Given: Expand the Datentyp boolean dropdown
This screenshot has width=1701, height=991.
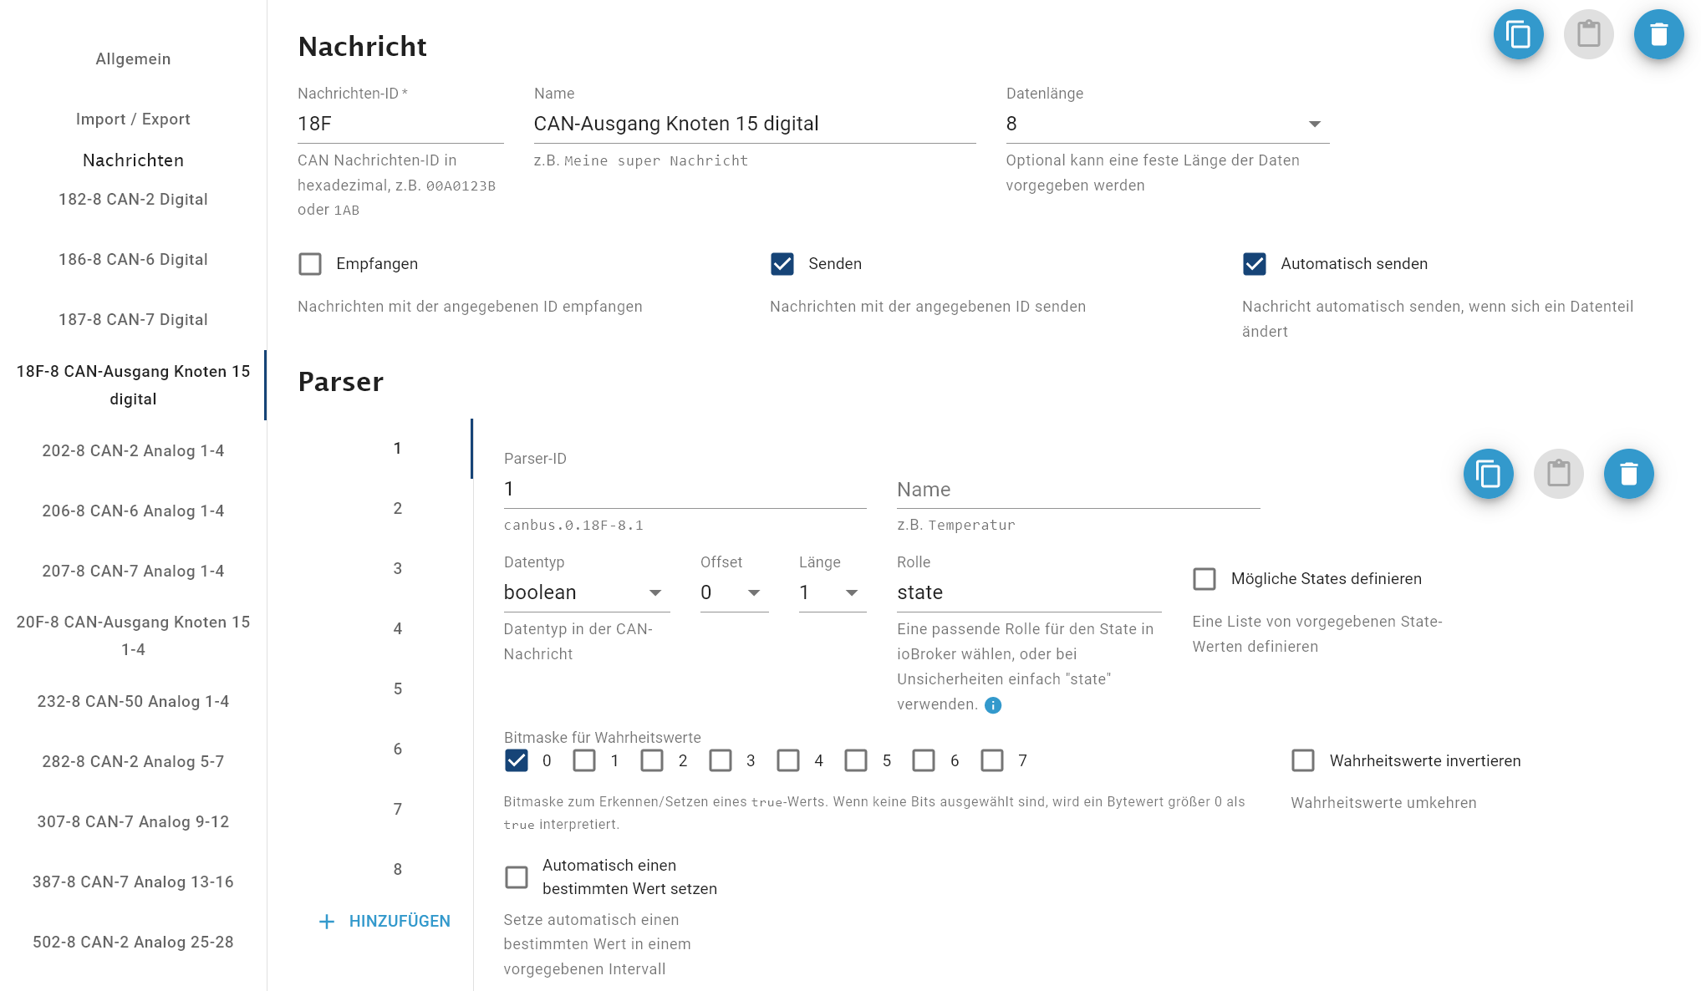Looking at the screenshot, I should 585,592.
